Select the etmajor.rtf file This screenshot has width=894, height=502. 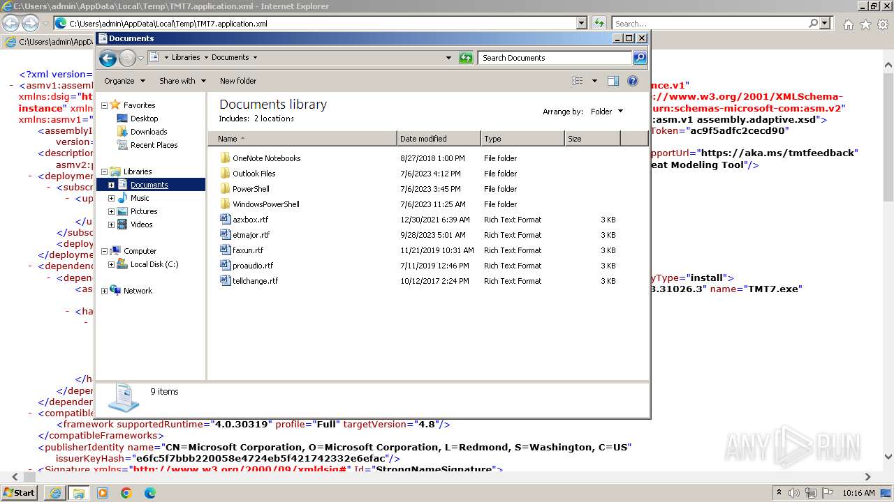(251, 235)
